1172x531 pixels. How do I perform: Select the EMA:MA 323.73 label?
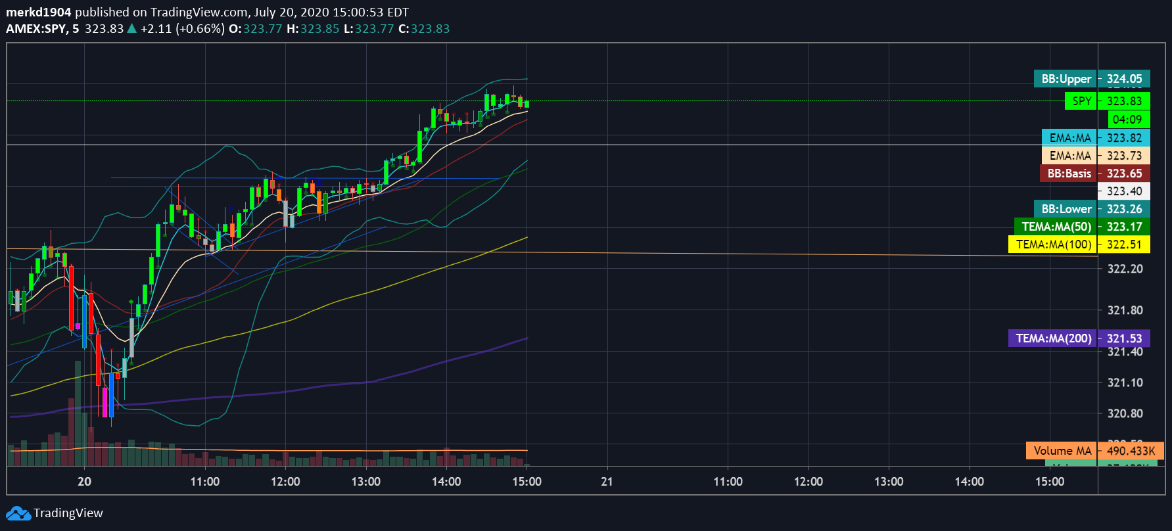[x=1096, y=156]
